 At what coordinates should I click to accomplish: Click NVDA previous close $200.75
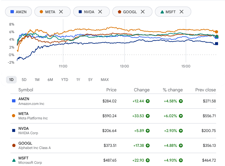[209, 131]
